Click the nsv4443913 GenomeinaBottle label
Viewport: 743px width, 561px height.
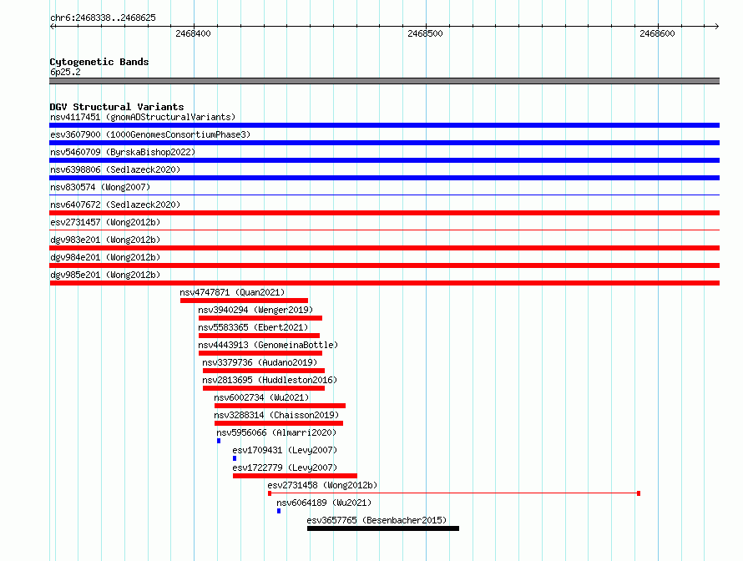click(268, 345)
